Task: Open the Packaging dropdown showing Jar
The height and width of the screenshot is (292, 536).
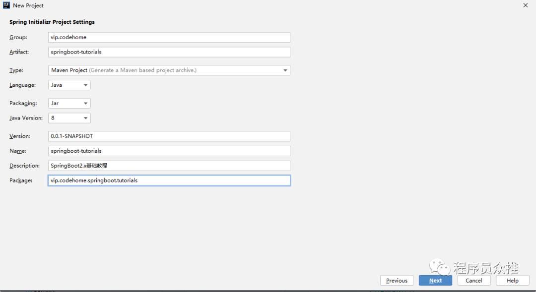Action: (69, 103)
